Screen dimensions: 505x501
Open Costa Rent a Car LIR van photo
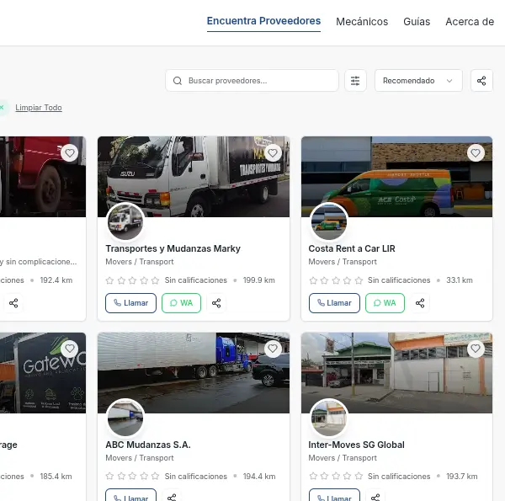[x=396, y=177]
